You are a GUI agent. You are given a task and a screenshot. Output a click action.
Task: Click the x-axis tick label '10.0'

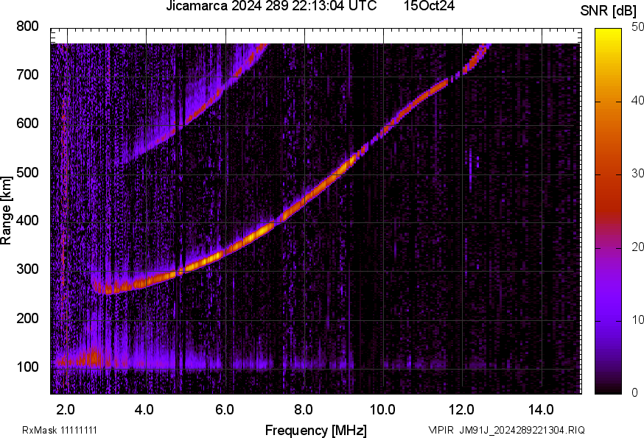click(382, 410)
